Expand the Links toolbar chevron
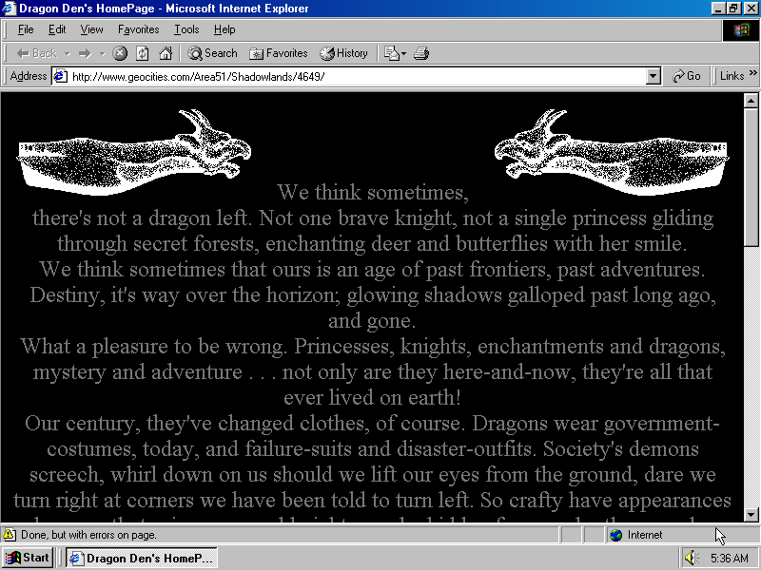Viewport: 761px width, 570px height. pos(751,76)
